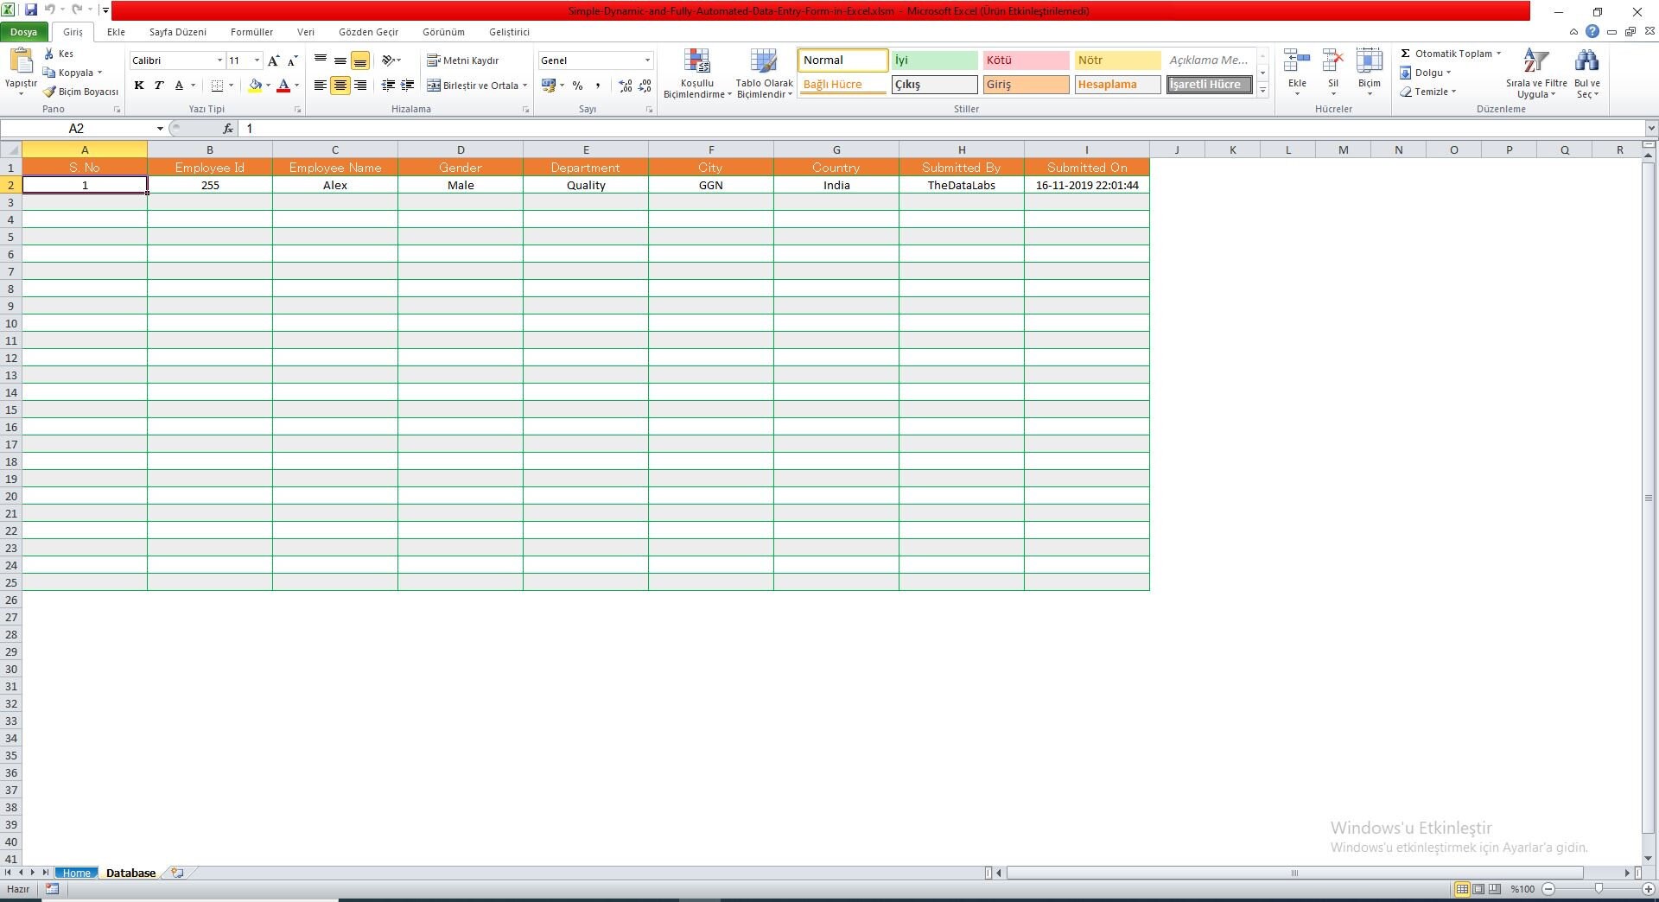Click in the formula bar input
The width and height of the screenshot is (1659, 902).
(x=942, y=129)
